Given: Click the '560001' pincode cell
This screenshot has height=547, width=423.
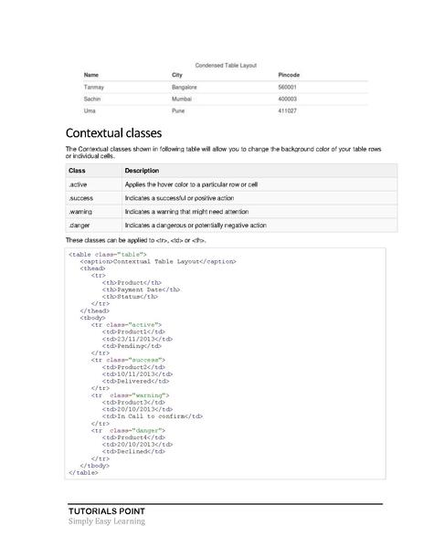Looking at the screenshot, I should pos(287,88).
